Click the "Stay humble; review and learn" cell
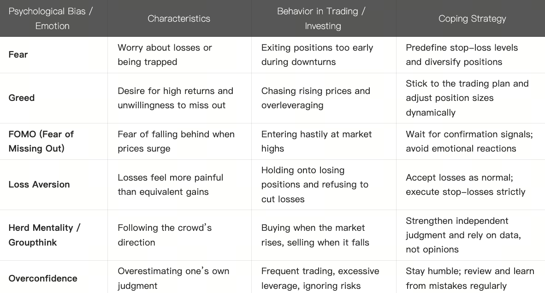 point(470,278)
